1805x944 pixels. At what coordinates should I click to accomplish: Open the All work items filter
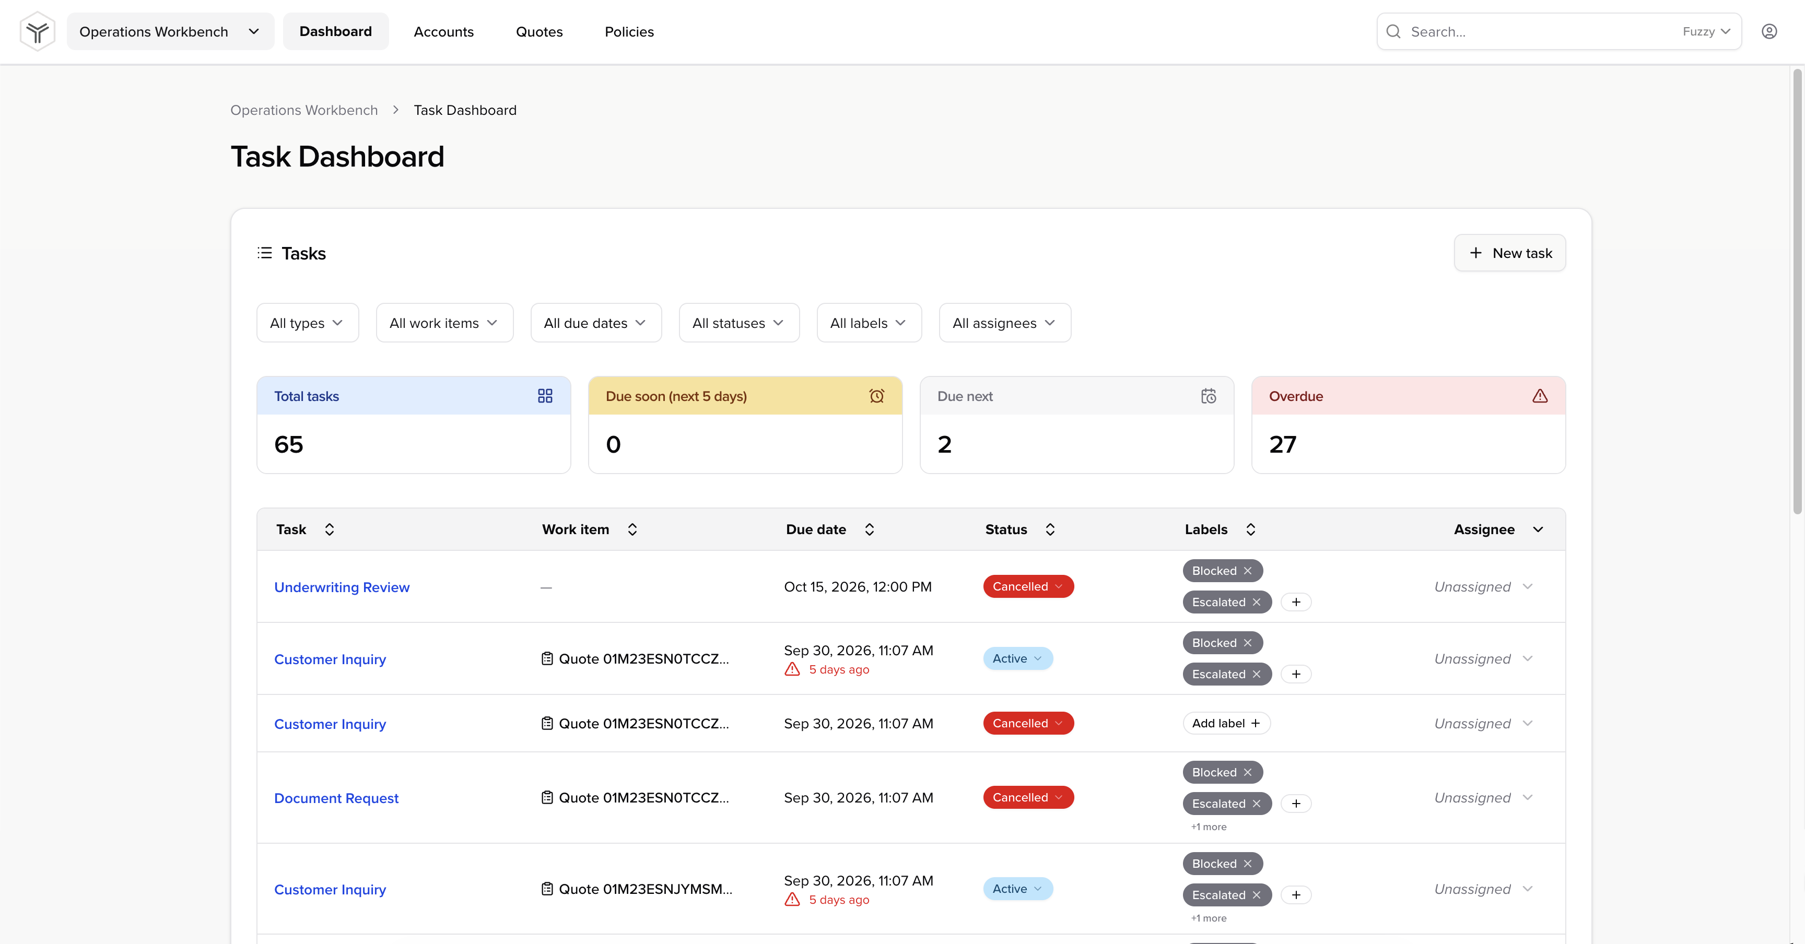[x=444, y=323]
